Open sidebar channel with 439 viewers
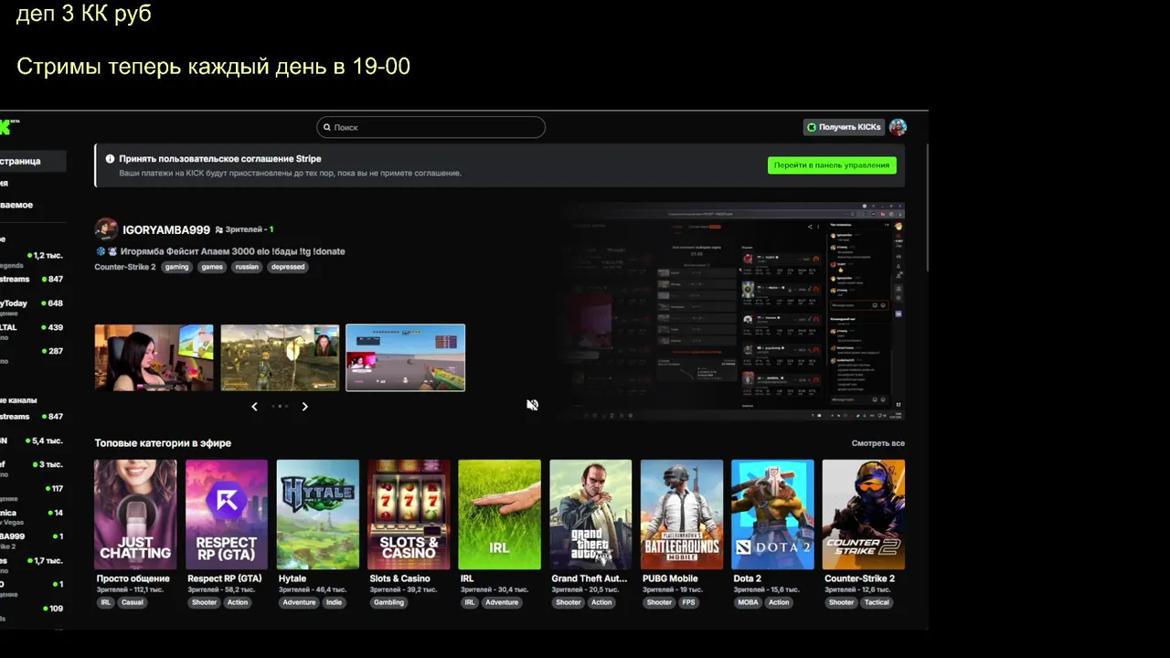This screenshot has height=658, width=1170. click(x=33, y=331)
